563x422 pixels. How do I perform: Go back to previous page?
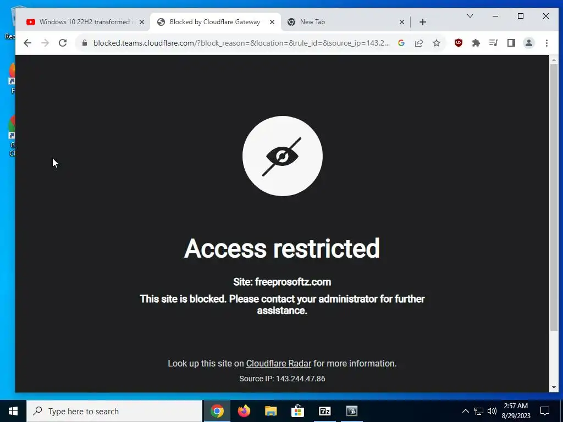click(x=27, y=43)
